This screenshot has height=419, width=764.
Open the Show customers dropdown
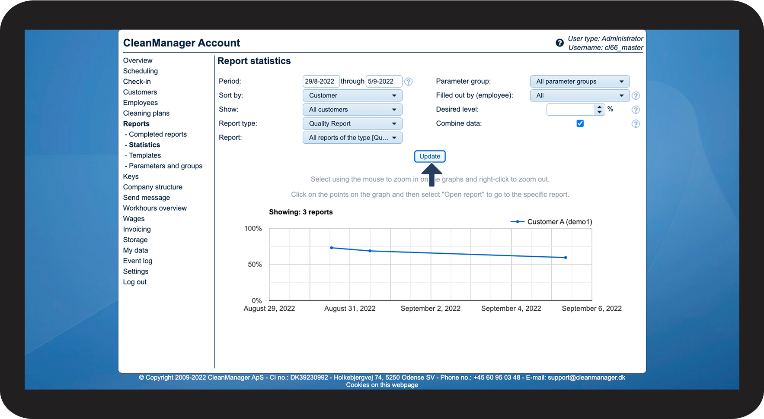352,110
